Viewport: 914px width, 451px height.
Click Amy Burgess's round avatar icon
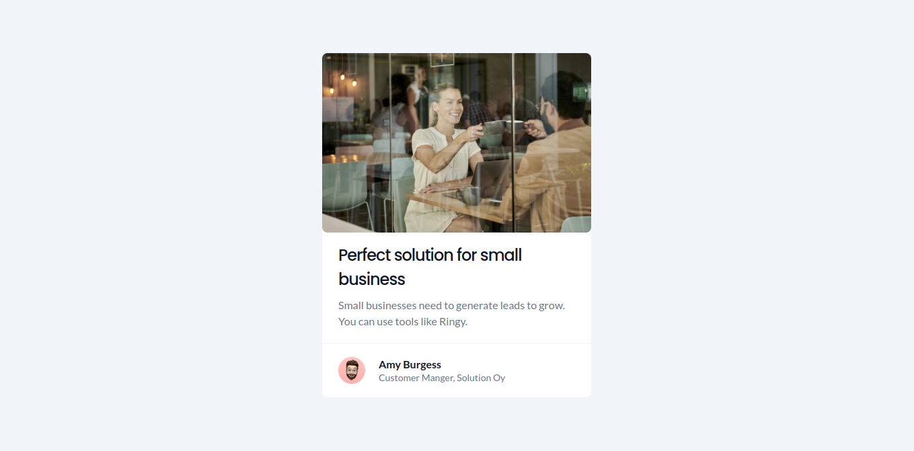352,370
